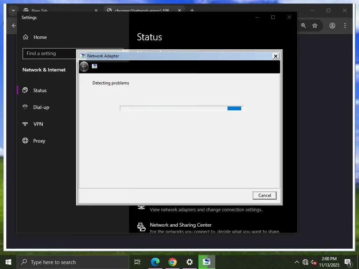Click the muted volume tray icon
359x269 pixels.
313,262
